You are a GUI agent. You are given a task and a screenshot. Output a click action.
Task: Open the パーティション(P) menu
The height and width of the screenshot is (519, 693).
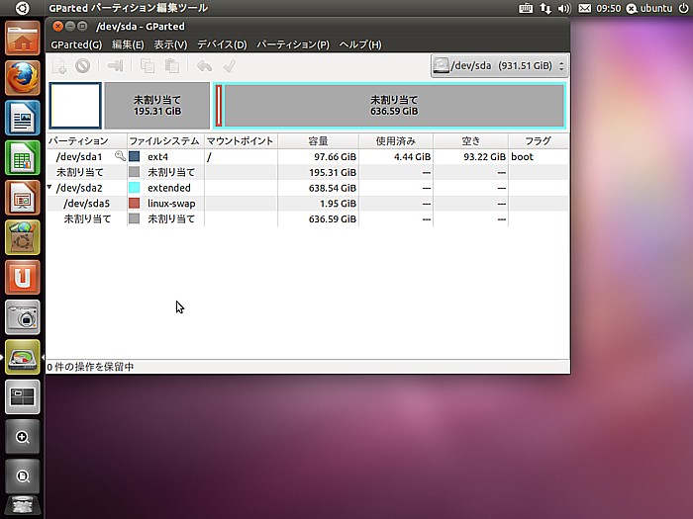293,44
